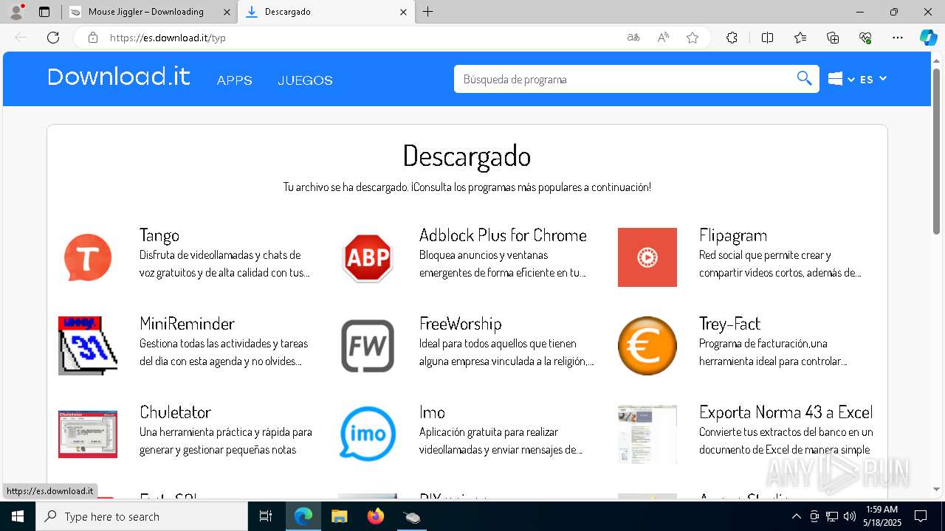Open the Flipagram title link
Image resolution: width=945 pixels, height=531 pixels.
tap(733, 235)
